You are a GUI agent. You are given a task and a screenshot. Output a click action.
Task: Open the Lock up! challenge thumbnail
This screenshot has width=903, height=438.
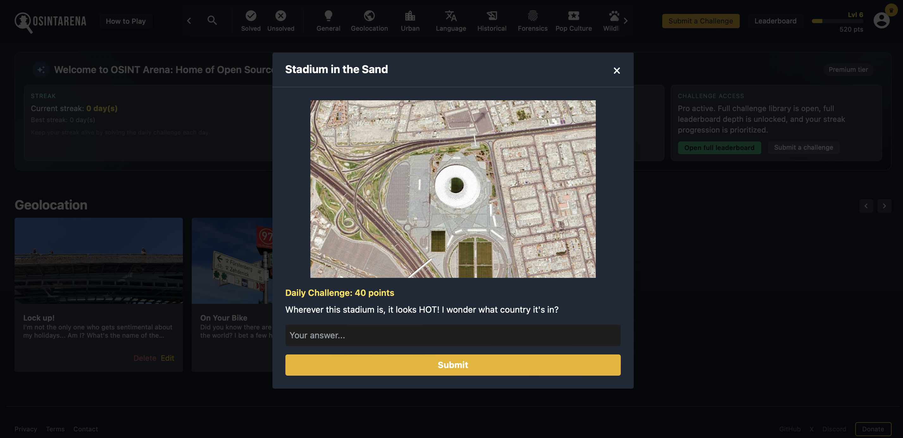tap(98, 260)
